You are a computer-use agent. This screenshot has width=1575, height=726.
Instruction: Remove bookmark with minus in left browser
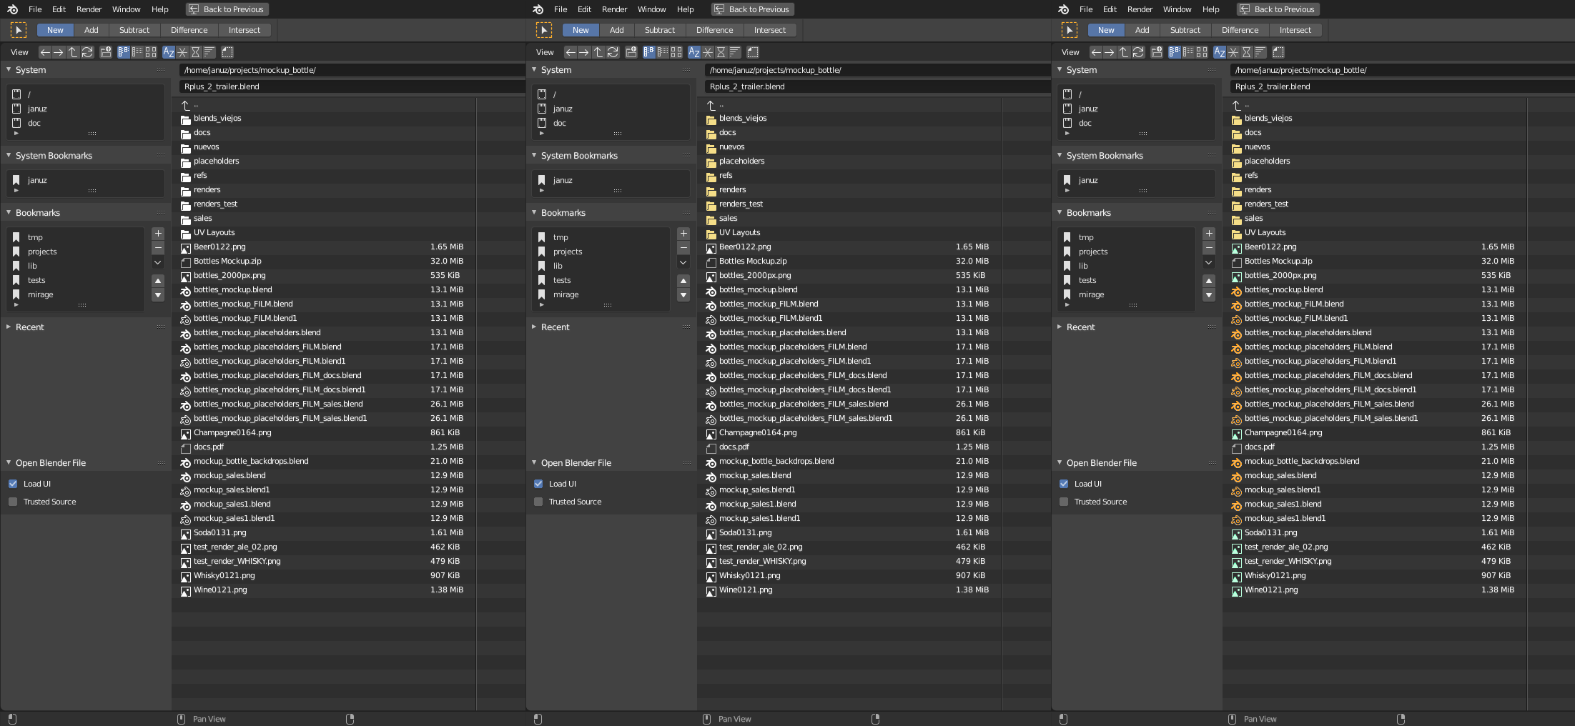pos(158,248)
